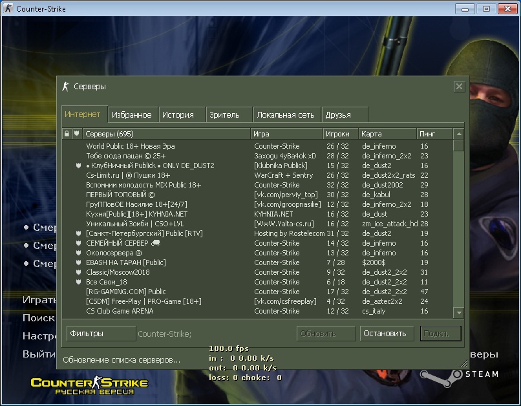Click de_aztec2x2 map cell

point(382,301)
